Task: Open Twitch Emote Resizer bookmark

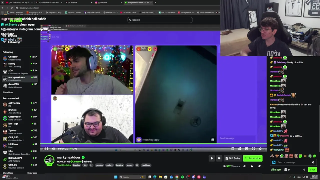Action: click(205, 12)
